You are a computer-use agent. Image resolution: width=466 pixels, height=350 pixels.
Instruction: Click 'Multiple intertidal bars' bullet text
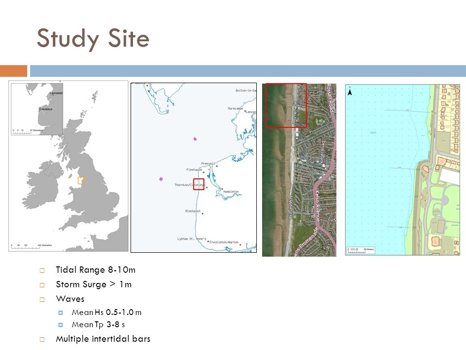point(103,339)
